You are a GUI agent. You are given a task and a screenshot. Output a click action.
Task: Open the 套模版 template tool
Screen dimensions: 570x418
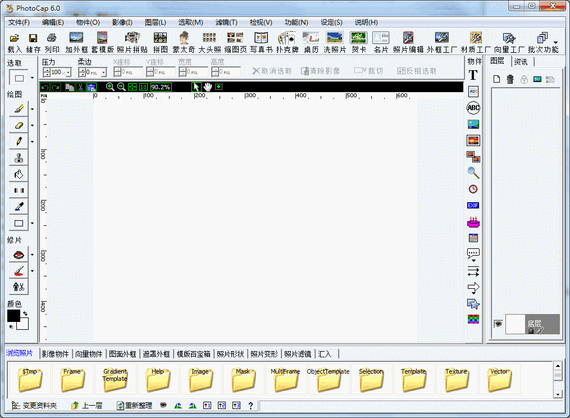[102, 42]
